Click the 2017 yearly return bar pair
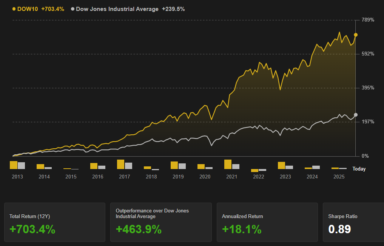384x246 pixels. [x=125, y=165]
